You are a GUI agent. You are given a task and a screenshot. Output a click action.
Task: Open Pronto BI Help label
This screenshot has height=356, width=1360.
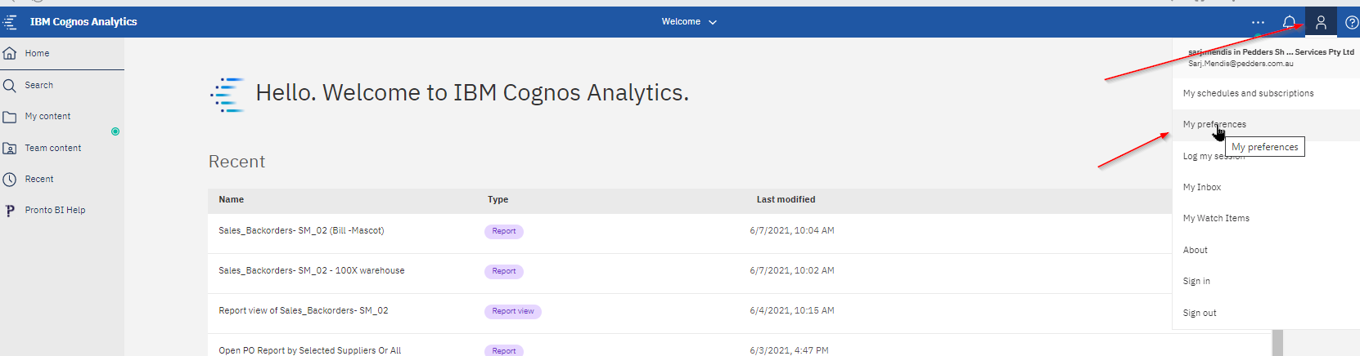55,210
